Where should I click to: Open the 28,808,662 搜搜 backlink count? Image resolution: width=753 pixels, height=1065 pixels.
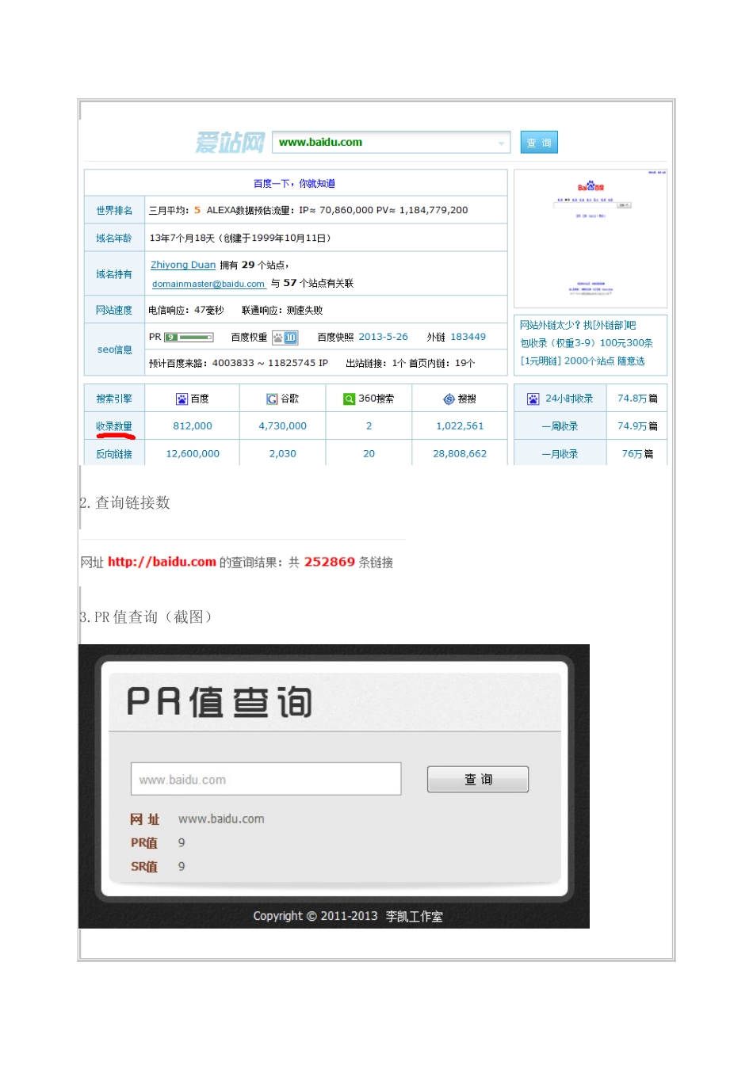point(460,453)
